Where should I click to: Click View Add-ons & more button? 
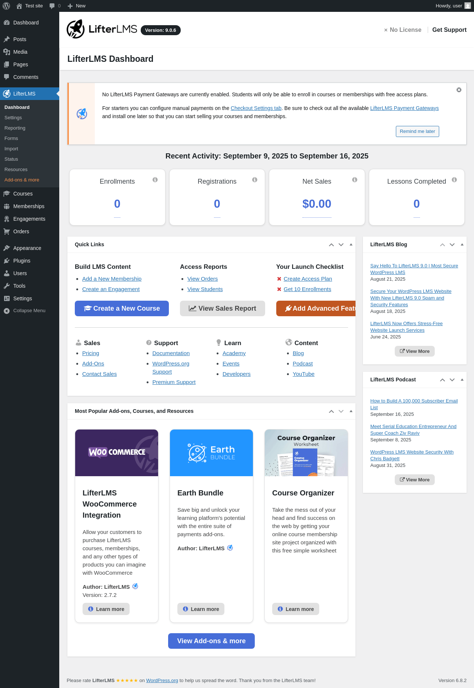pyautogui.click(x=211, y=641)
